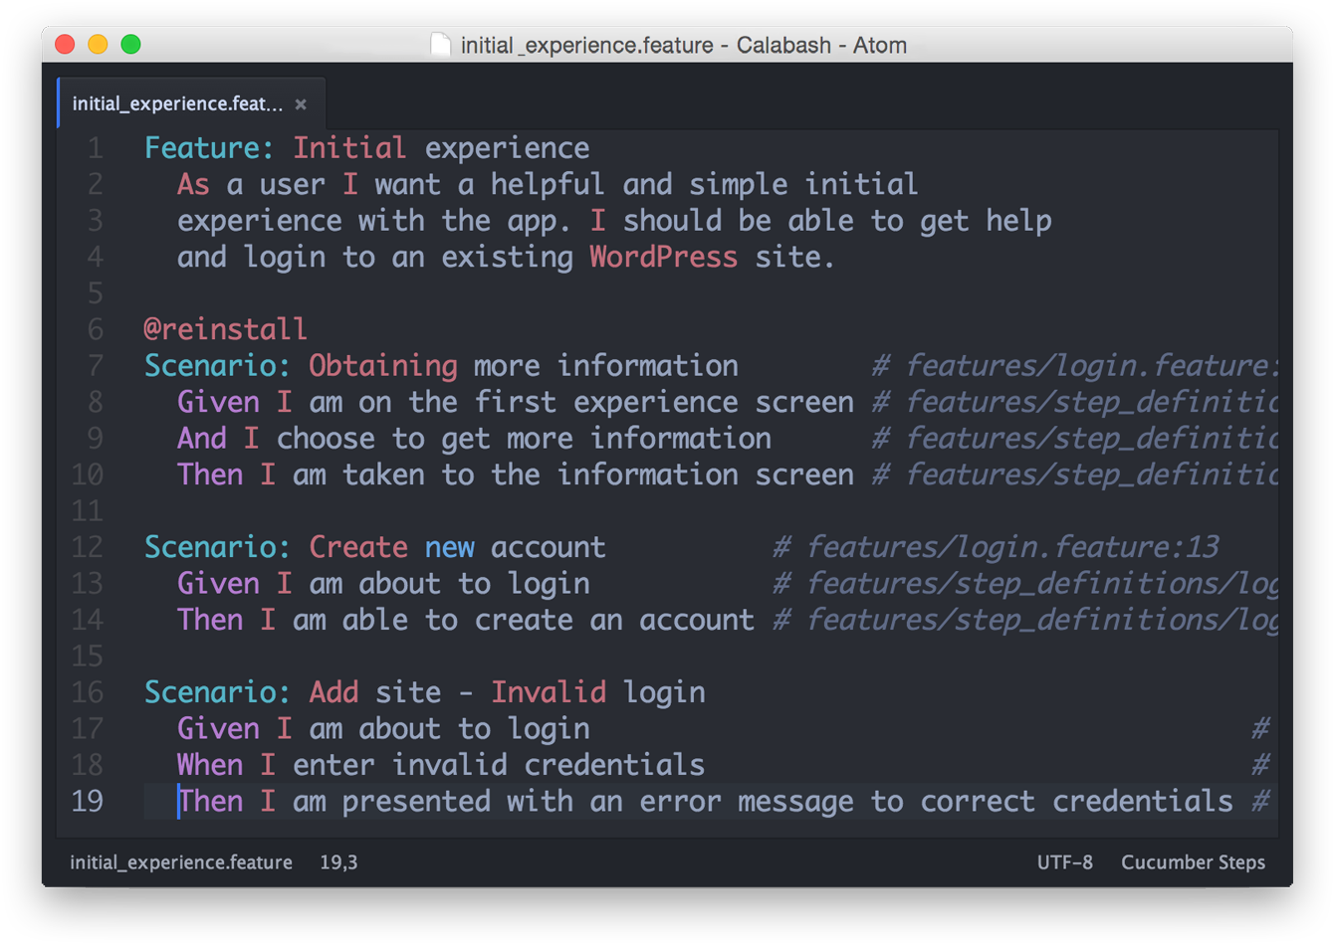Click 'Invalid' in the Add site scenario
The width and height of the screenshot is (1334, 946).
pyautogui.click(x=548, y=692)
